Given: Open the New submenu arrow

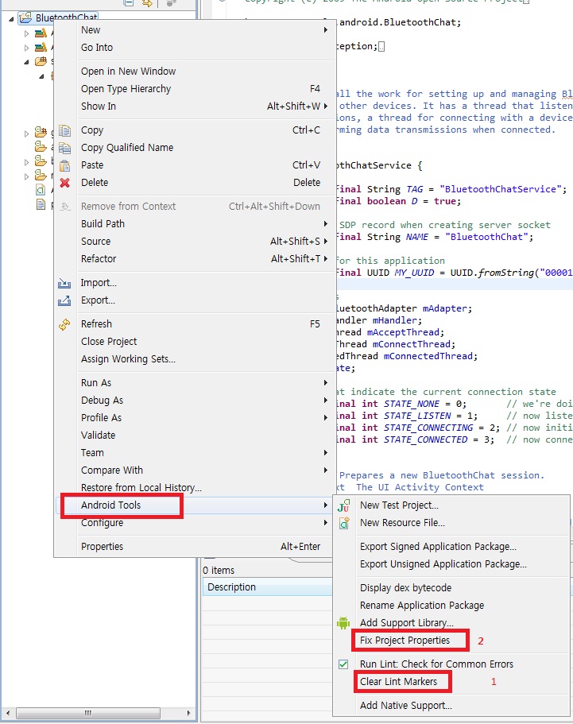Looking at the screenshot, I should (x=326, y=30).
